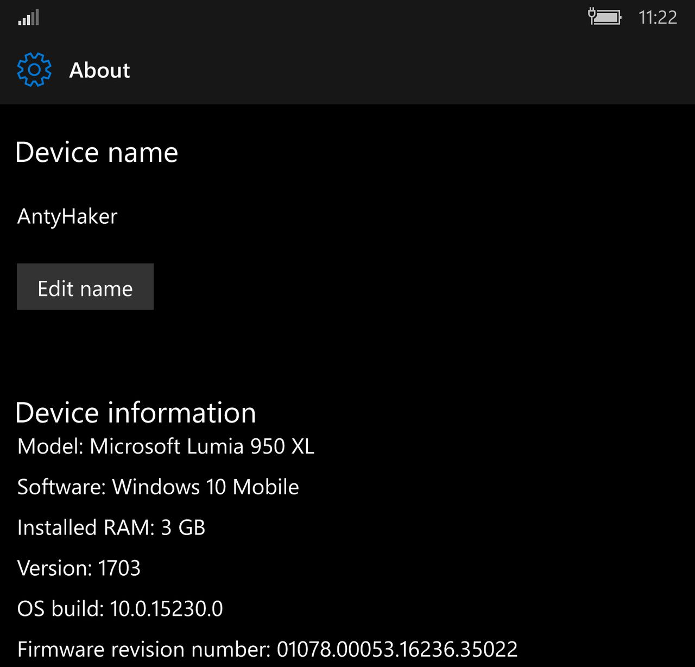Select OS build: 10.0.15230.0 line
The image size is (695, 667).
(x=120, y=609)
